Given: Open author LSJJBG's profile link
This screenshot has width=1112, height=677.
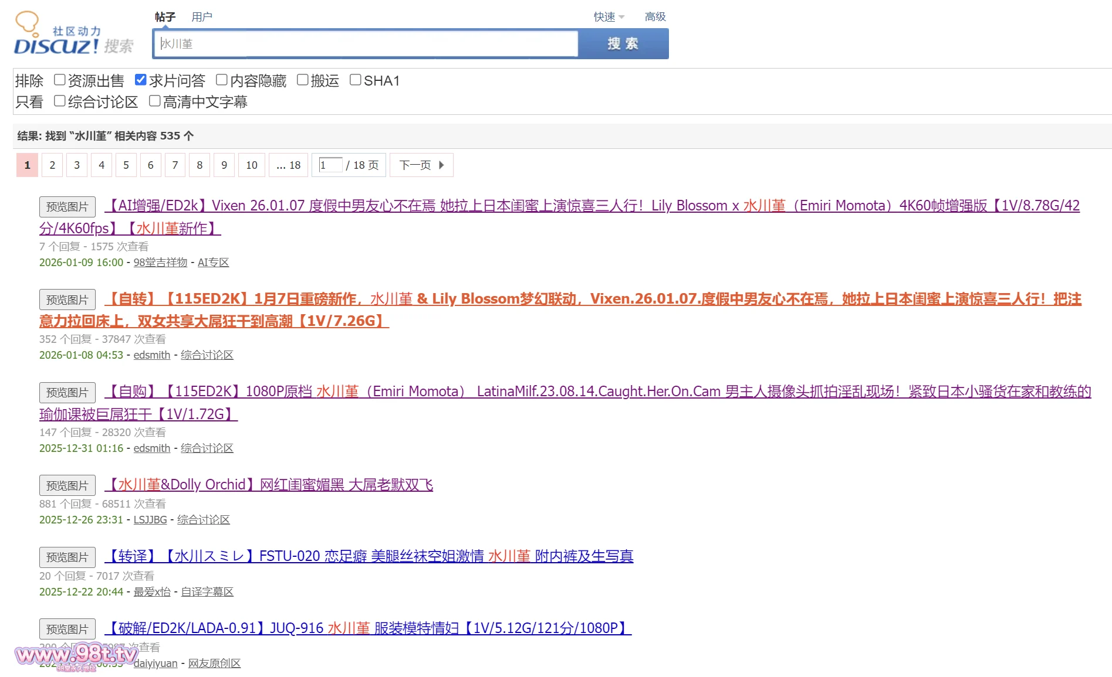Looking at the screenshot, I should click(150, 520).
